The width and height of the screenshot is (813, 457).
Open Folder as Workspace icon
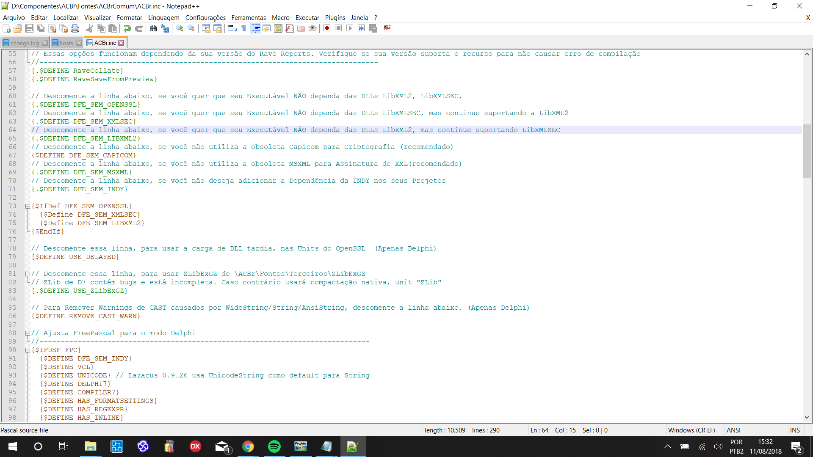click(x=301, y=28)
